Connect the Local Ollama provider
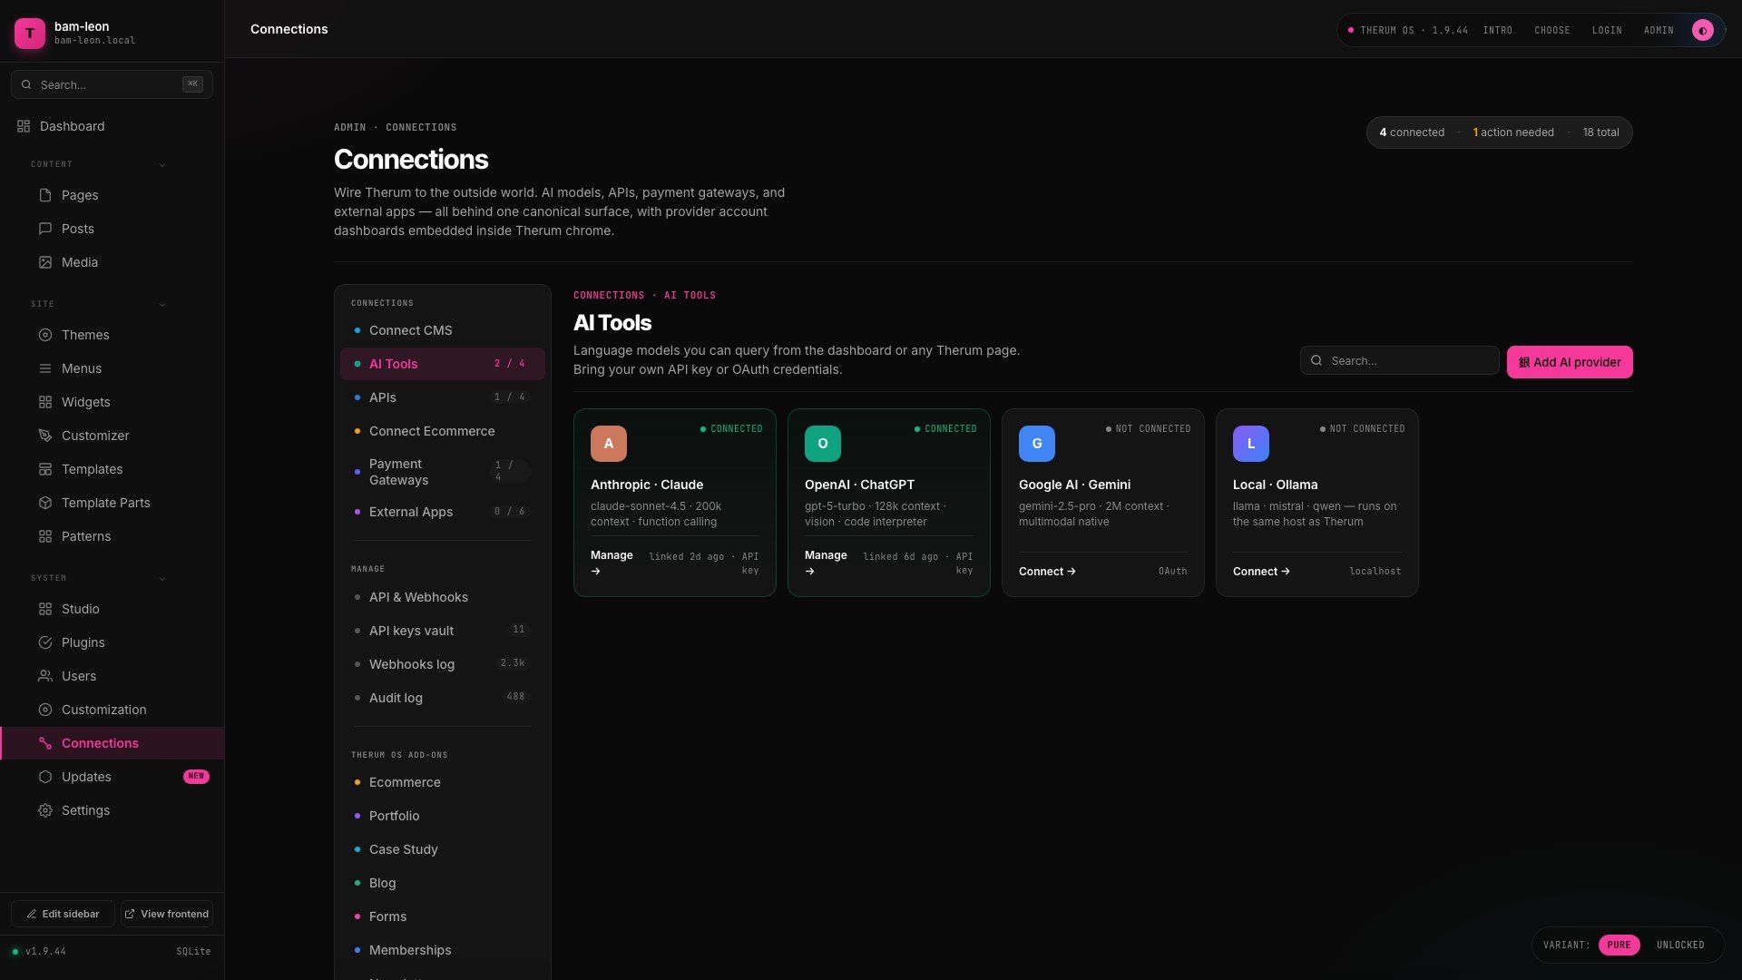 pyautogui.click(x=1261, y=572)
